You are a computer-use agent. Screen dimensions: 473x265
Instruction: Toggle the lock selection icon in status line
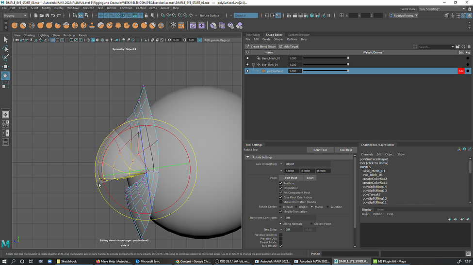click(x=147, y=15)
